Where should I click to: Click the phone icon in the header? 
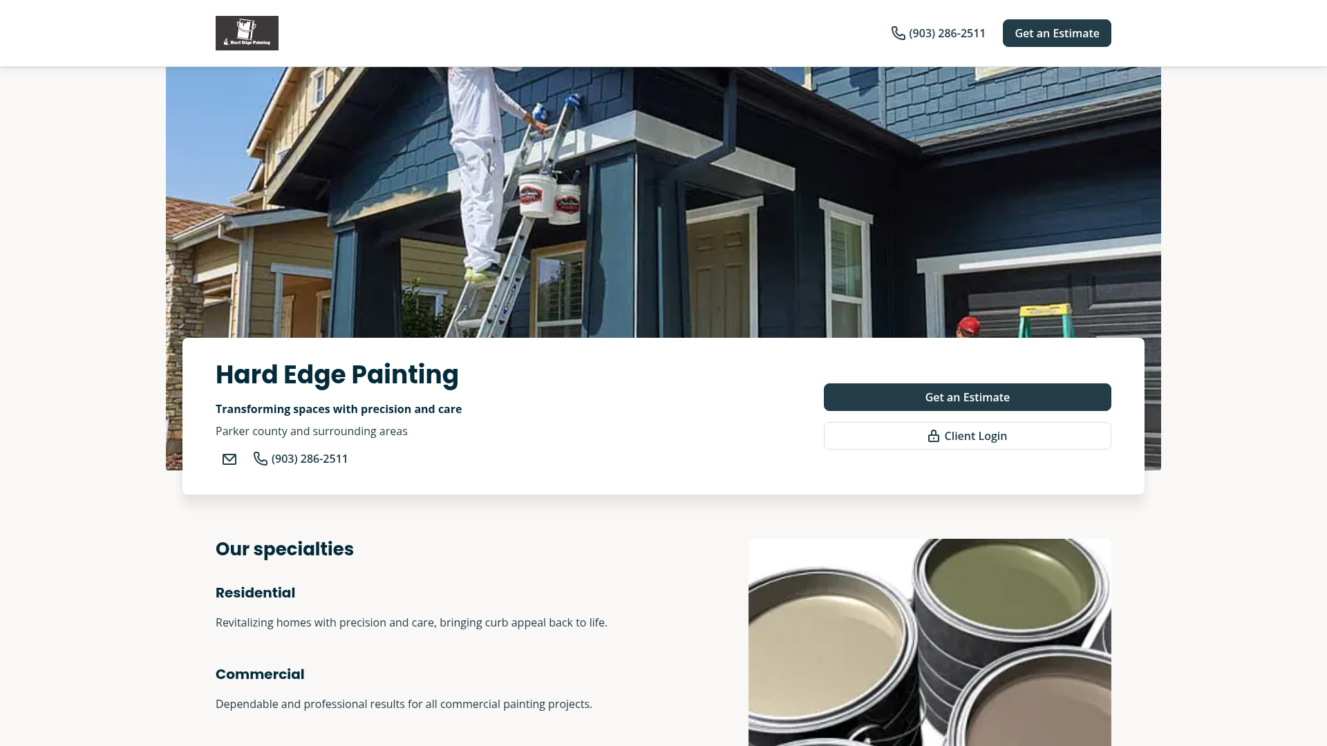point(898,33)
